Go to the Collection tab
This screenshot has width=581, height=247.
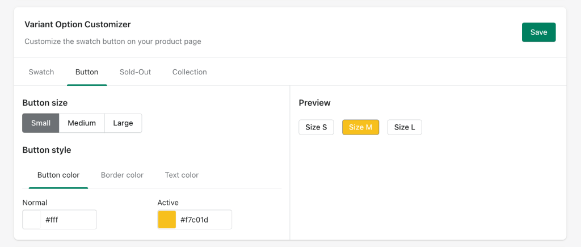click(190, 72)
